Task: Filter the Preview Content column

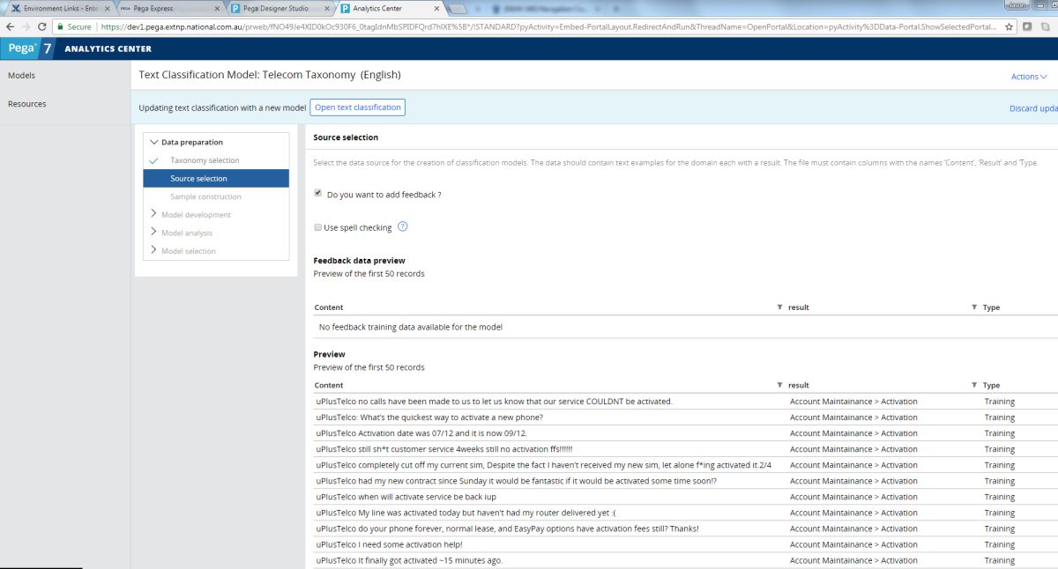Action: pyautogui.click(x=779, y=385)
